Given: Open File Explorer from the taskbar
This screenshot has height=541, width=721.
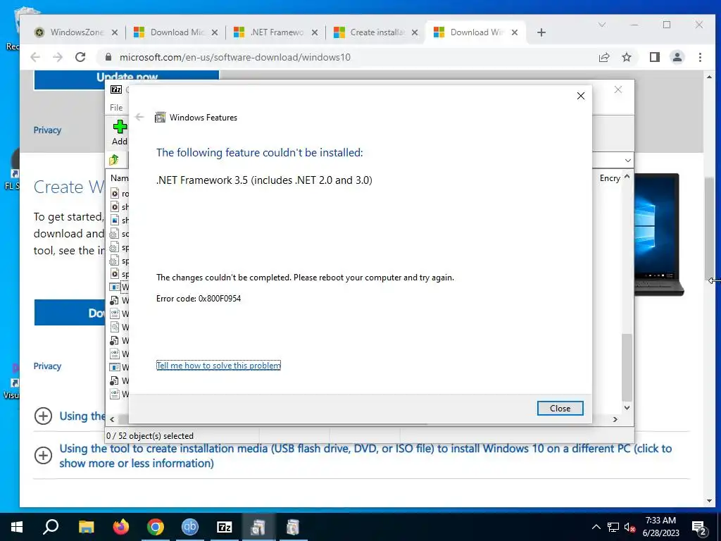Looking at the screenshot, I should point(86,527).
